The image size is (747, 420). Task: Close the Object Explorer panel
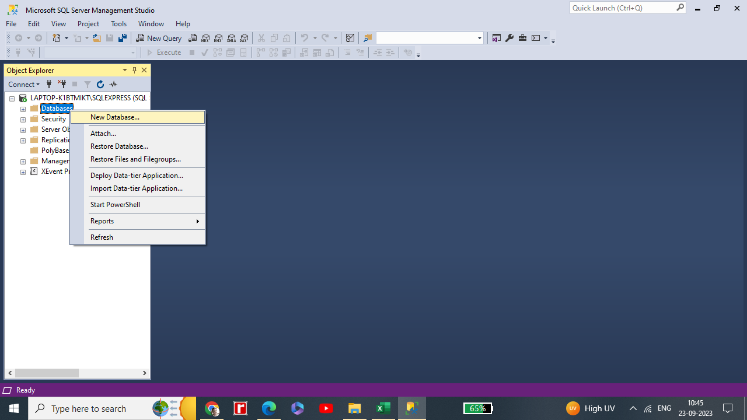tap(144, 70)
